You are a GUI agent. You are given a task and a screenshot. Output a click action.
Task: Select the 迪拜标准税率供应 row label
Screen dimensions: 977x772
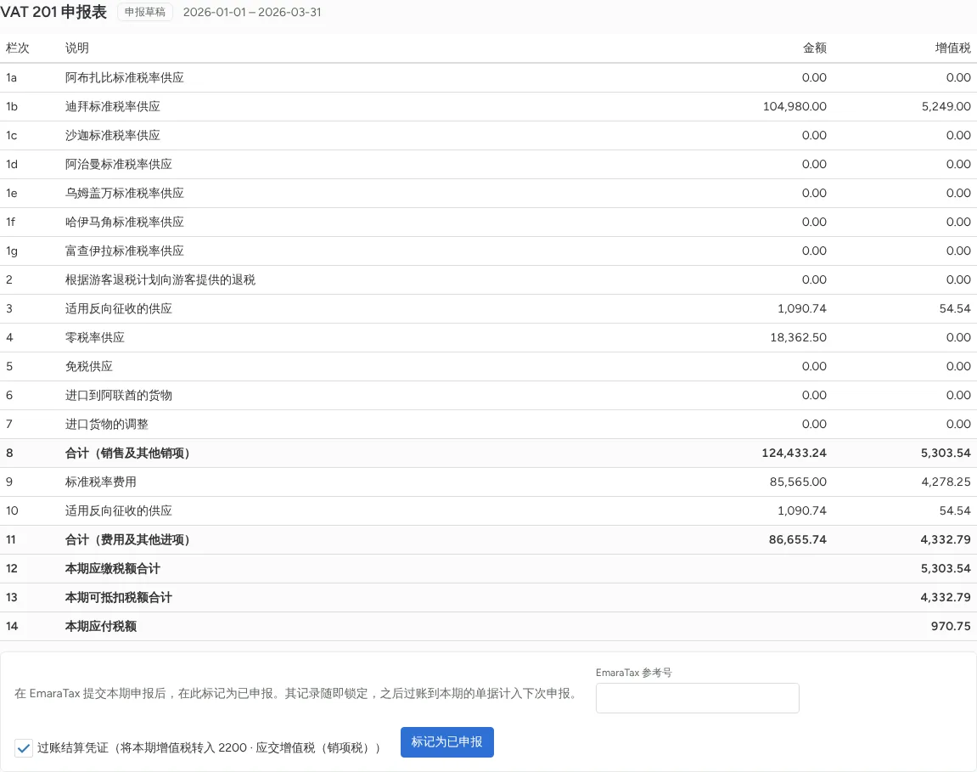point(113,107)
